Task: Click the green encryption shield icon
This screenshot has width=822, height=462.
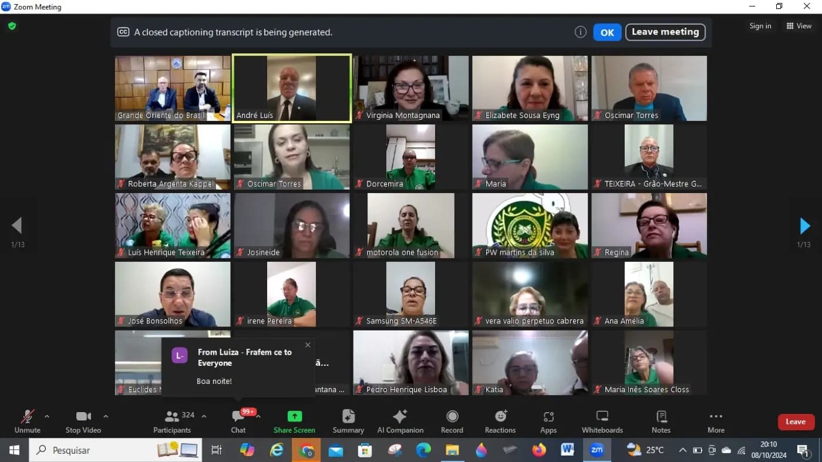Action: [12, 26]
